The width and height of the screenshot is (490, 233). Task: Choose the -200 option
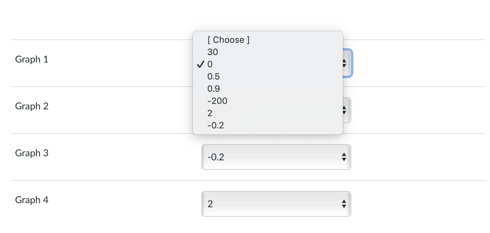217,101
